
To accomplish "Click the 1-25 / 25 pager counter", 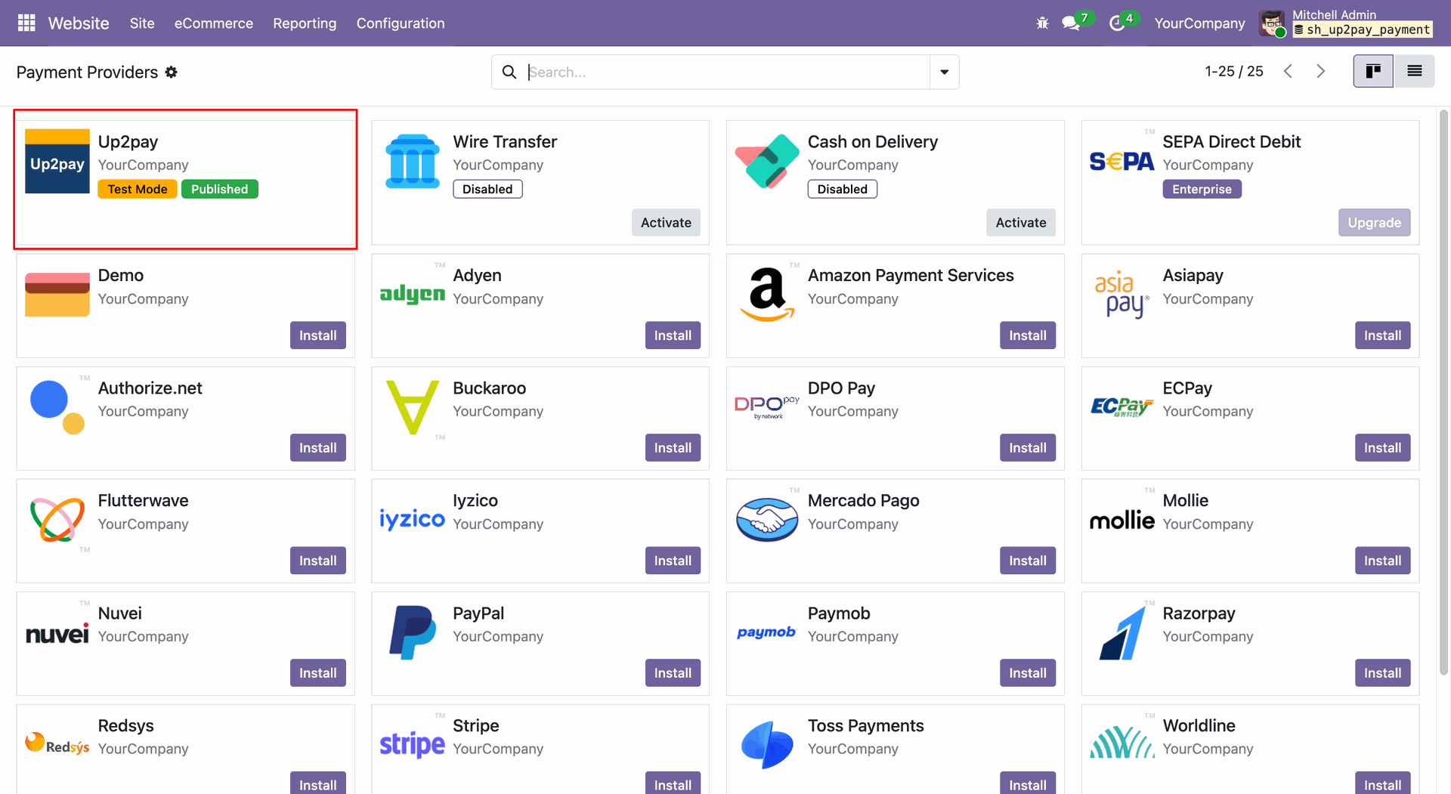I will click(1233, 71).
